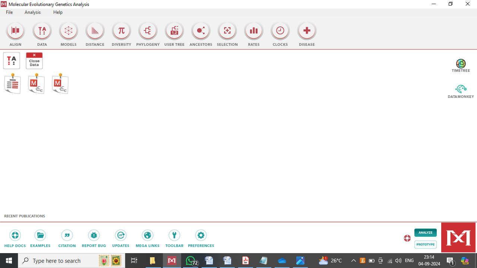
Task: Open File Explorer from the taskbar
Action: coord(152,261)
